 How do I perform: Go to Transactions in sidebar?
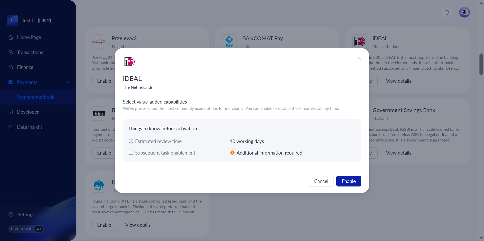[30, 52]
